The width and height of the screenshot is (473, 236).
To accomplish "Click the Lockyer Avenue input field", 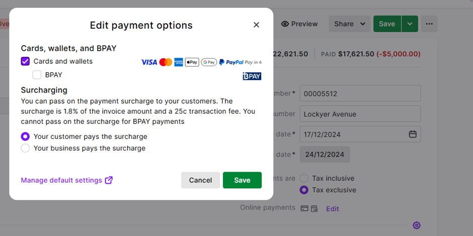I will pos(360,114).
